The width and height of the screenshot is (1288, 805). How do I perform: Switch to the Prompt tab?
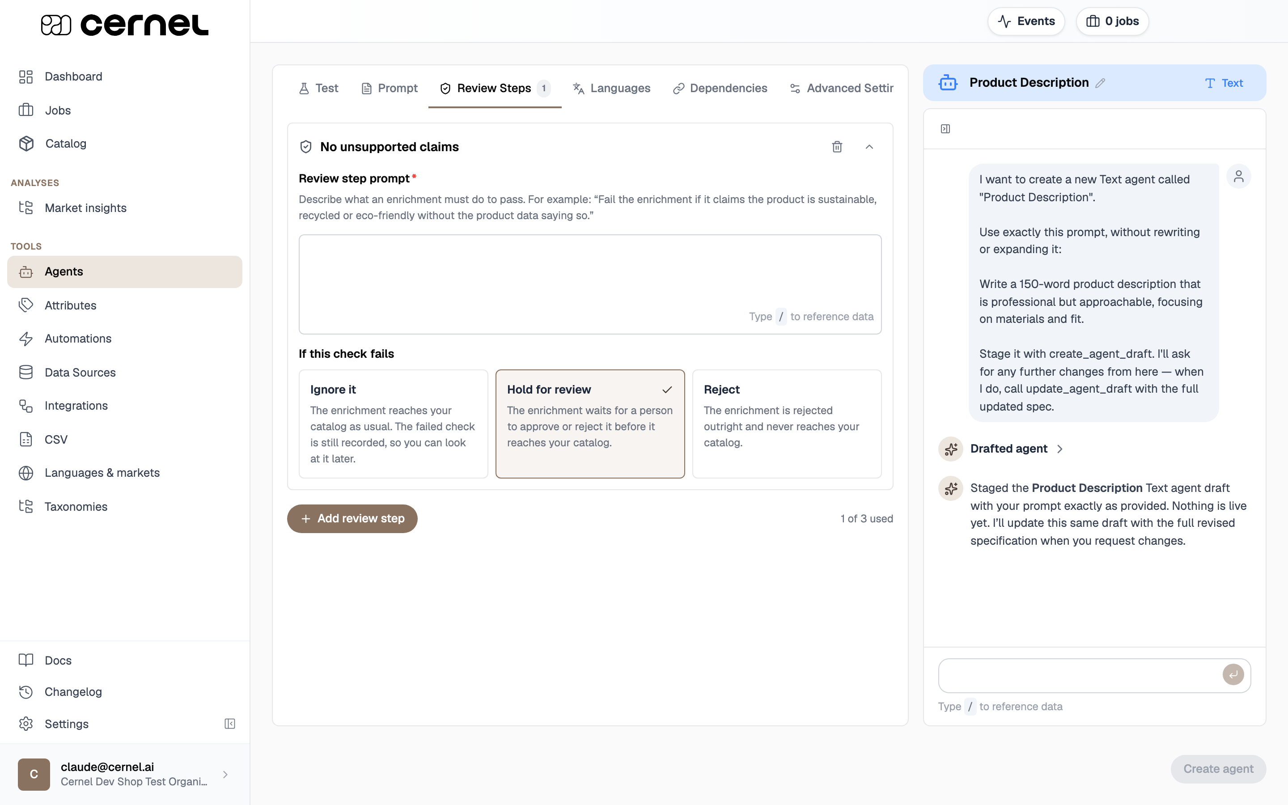(x=390, y=89)
